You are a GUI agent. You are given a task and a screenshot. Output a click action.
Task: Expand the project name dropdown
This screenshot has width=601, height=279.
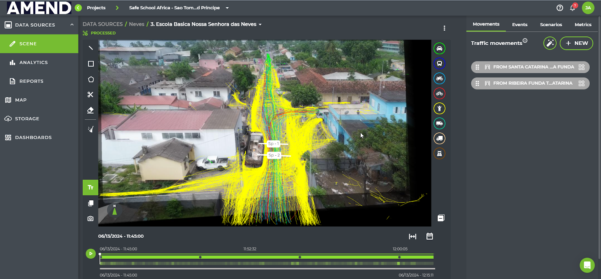227,8
